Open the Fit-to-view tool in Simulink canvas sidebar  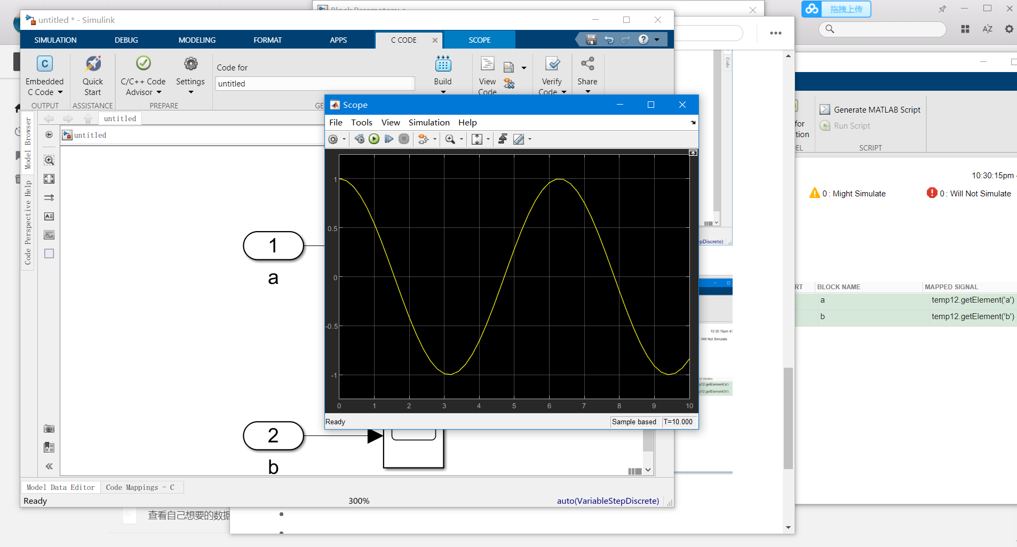pyautogui.click(x=49, y=179)
